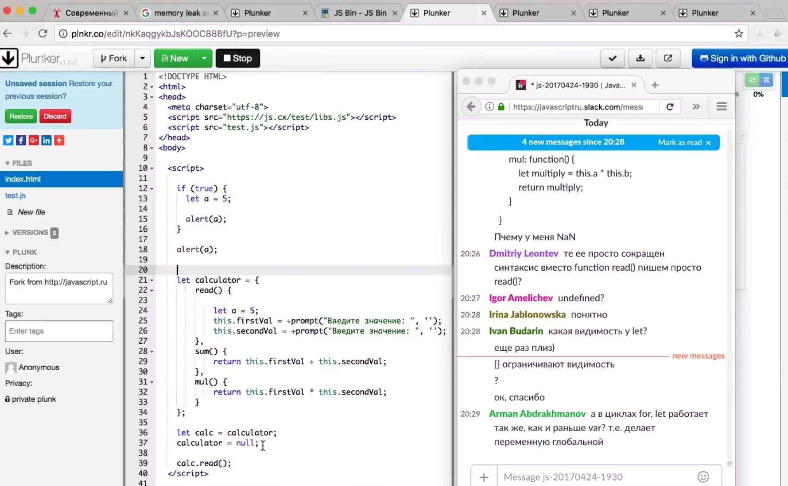Image resolution: width=788 pixels, height=486 pixels.
Task: Open preview in external window icon
Action: pyautogui.click(x=668, y=58)
